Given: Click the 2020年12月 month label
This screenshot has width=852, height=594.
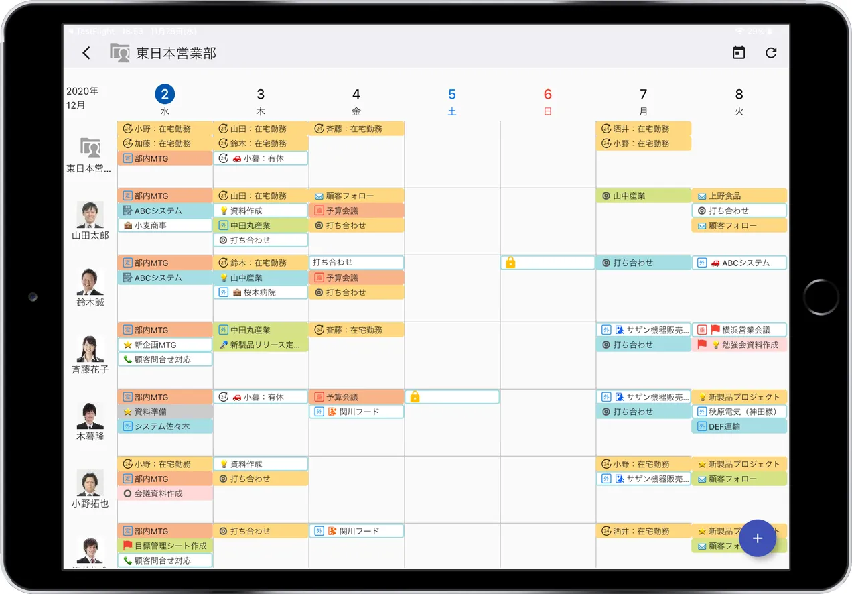Looking at the screenshot, I should 82,98.
